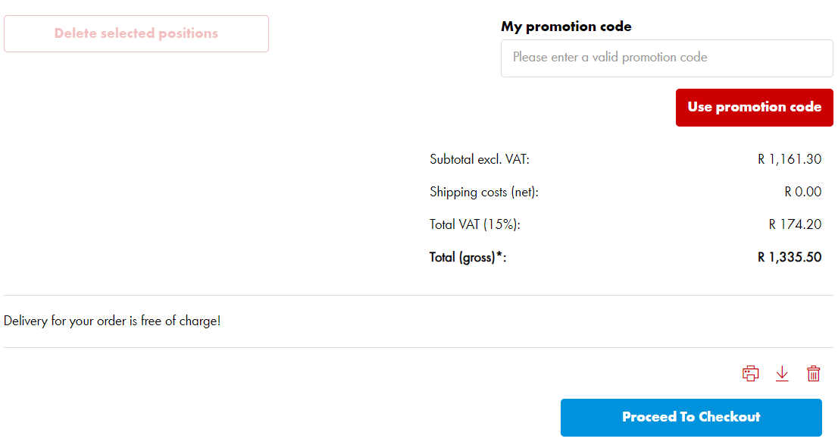838x448 pixels.
Task: Click the gross total R 1,335.50
Action: [x=790, y=258]
